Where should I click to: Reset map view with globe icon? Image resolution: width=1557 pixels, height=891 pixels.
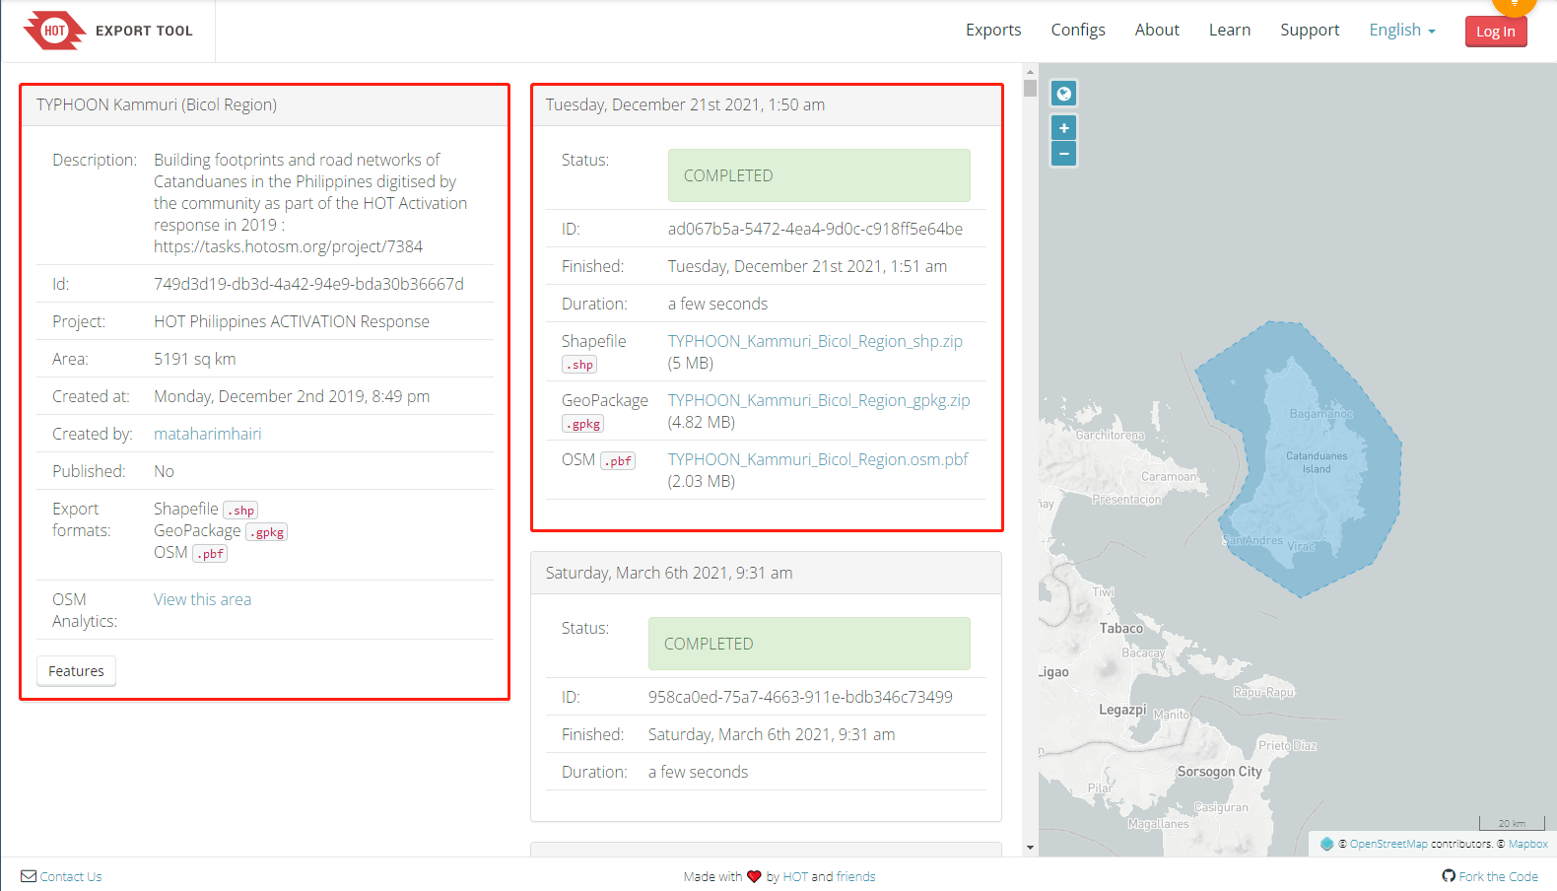(x=1063, y=94)
